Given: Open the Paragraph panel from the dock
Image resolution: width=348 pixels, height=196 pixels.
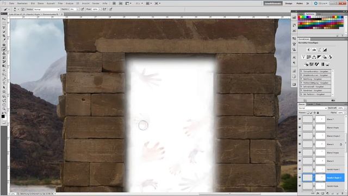Looking at the screenshot, I should pos(294,63).
